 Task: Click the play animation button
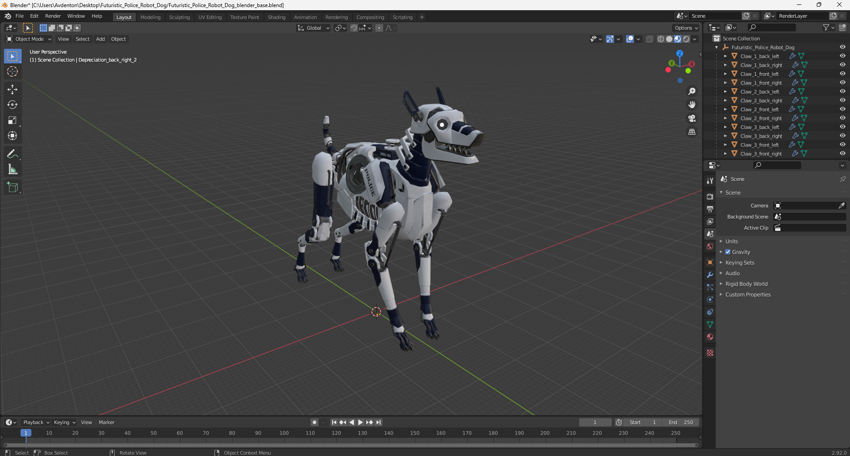tap(361, 422)
